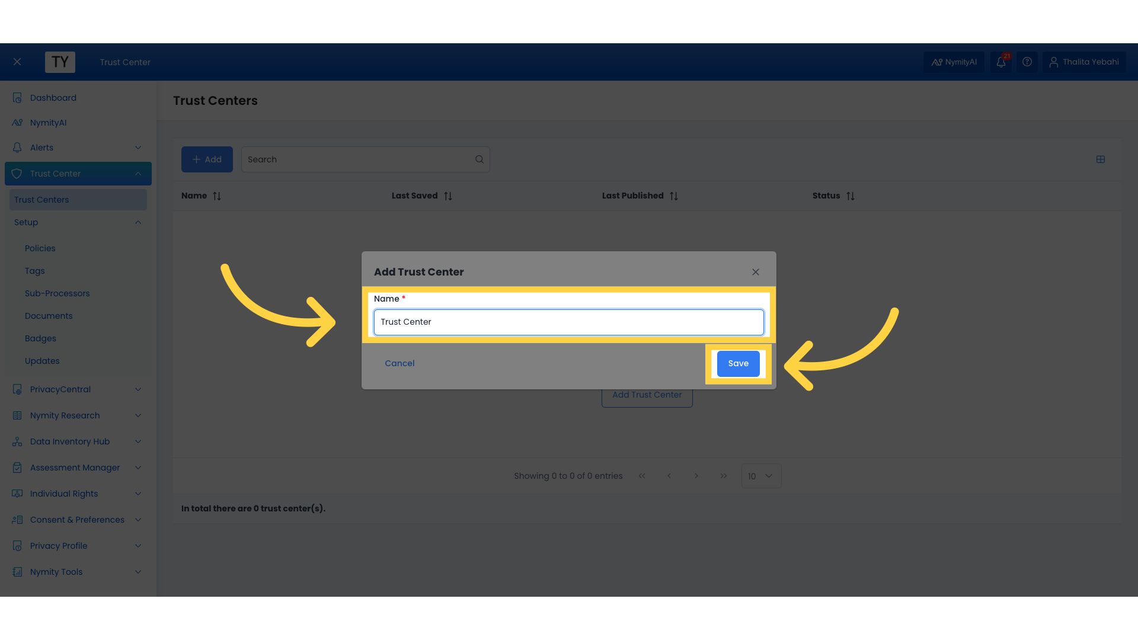The height and width of the screenshot is (640, 1138).
Task: Select the Trust Center shield icon in sidebar
Action: click(17, 174)
